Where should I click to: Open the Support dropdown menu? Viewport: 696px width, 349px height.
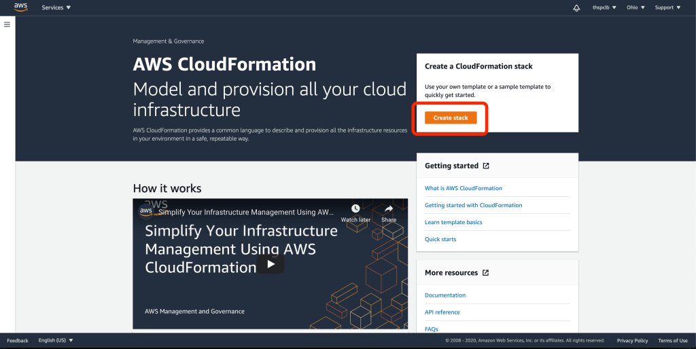[667, 7]
